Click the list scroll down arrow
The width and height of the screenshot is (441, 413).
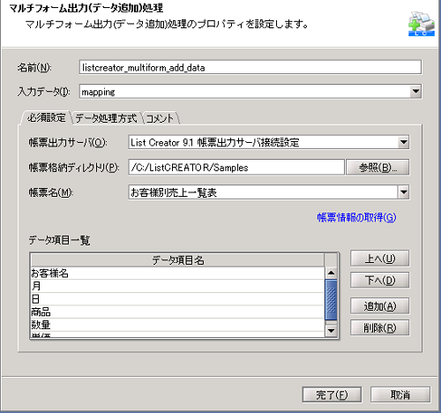[x=331, y=331]
